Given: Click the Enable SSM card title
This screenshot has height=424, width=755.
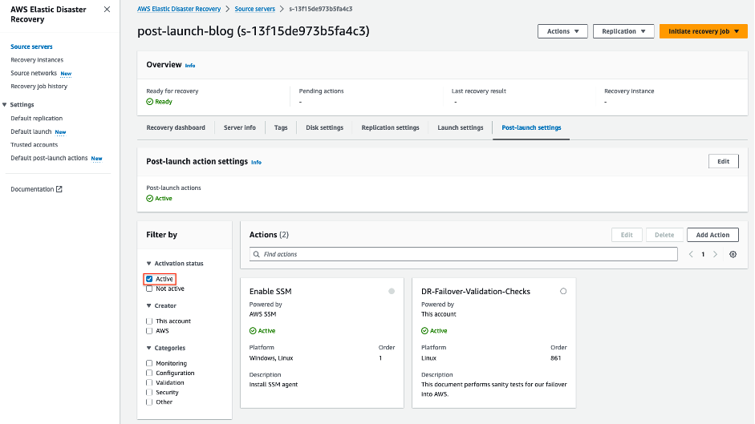Looking at the screenshot, I should [270, 291].
